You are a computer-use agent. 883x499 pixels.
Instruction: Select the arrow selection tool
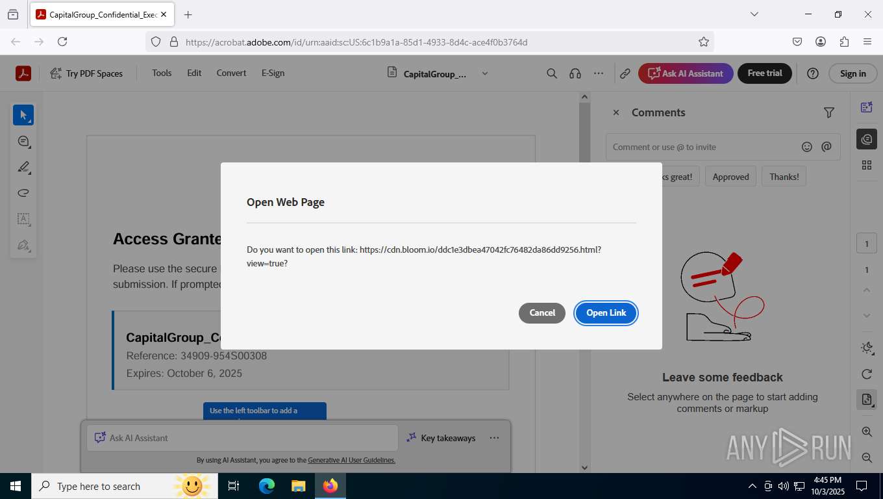(23, 115)
